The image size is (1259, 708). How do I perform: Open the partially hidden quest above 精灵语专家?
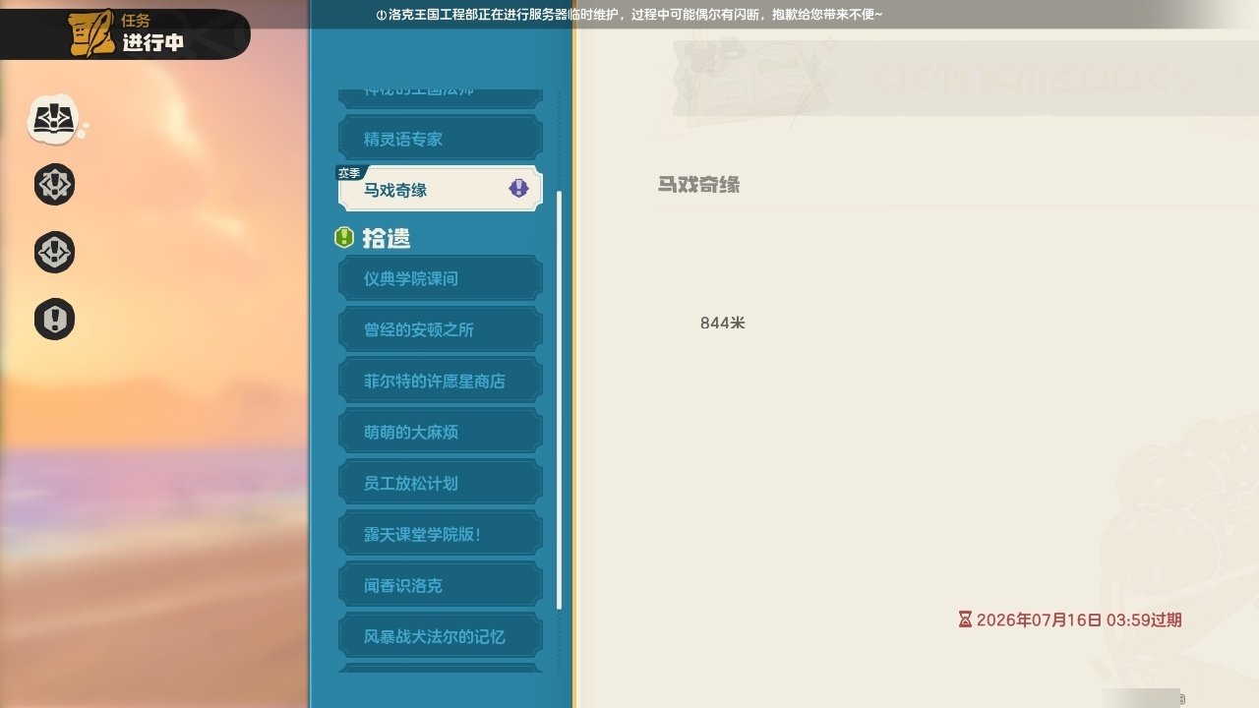440,97
